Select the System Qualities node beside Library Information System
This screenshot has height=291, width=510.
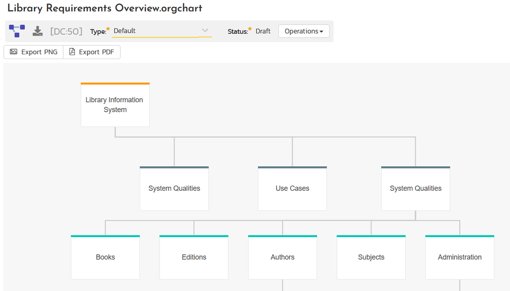(x=174, y=188)
